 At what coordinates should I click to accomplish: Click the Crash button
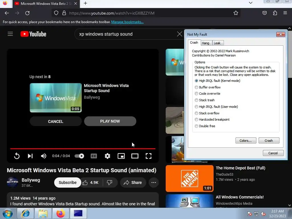click(269, 141)
